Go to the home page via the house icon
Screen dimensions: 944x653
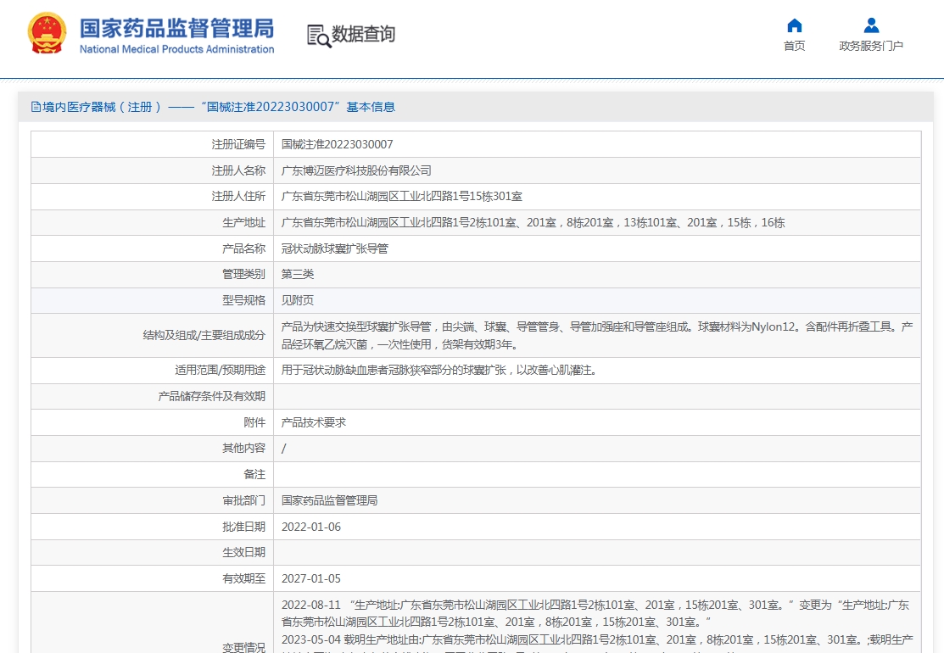tap(794, 25)
